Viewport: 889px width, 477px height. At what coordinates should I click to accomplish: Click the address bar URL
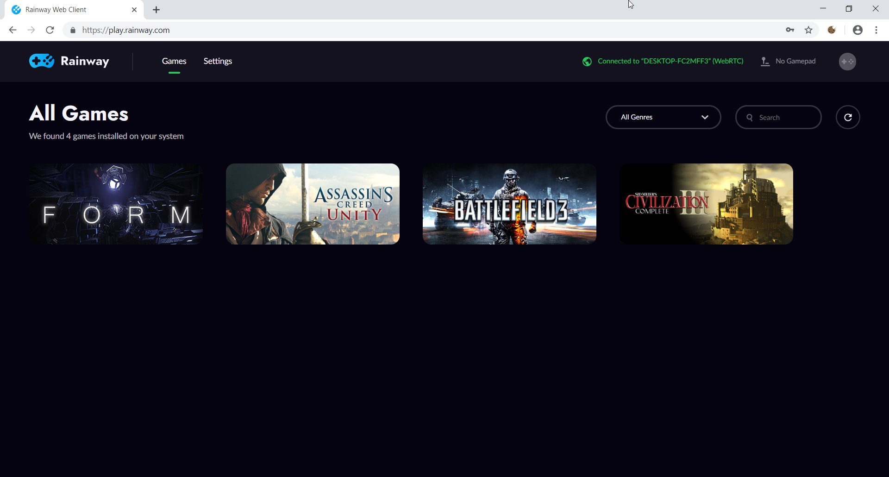[126, 30]
